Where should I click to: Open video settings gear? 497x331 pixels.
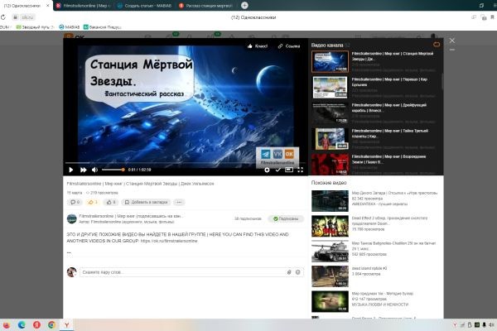click(x=268, y=170)
